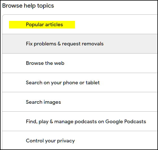View the most popular help articles
The height and width of the screenshot is (150, 158).
pyautogui.click(x=80, y=25)
